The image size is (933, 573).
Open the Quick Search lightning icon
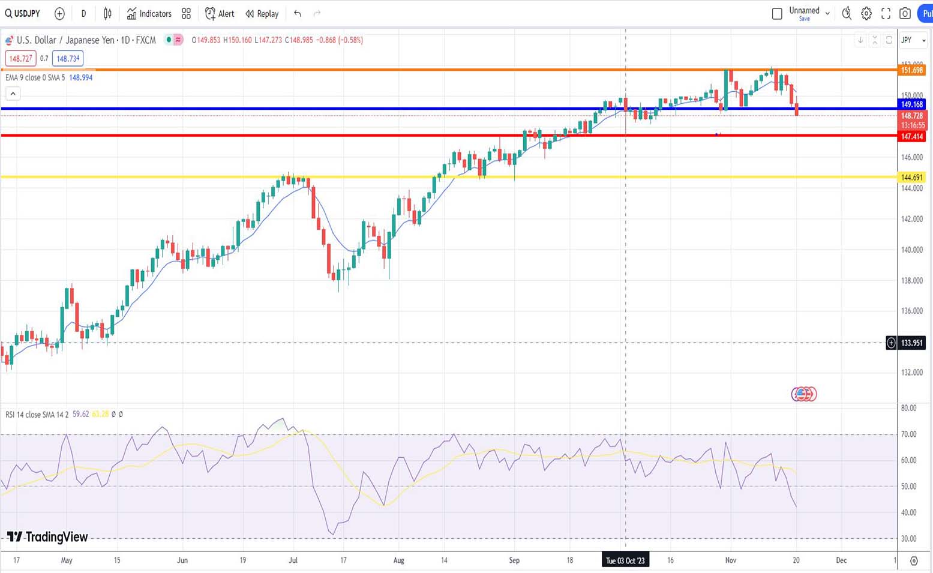pos(846,13)
